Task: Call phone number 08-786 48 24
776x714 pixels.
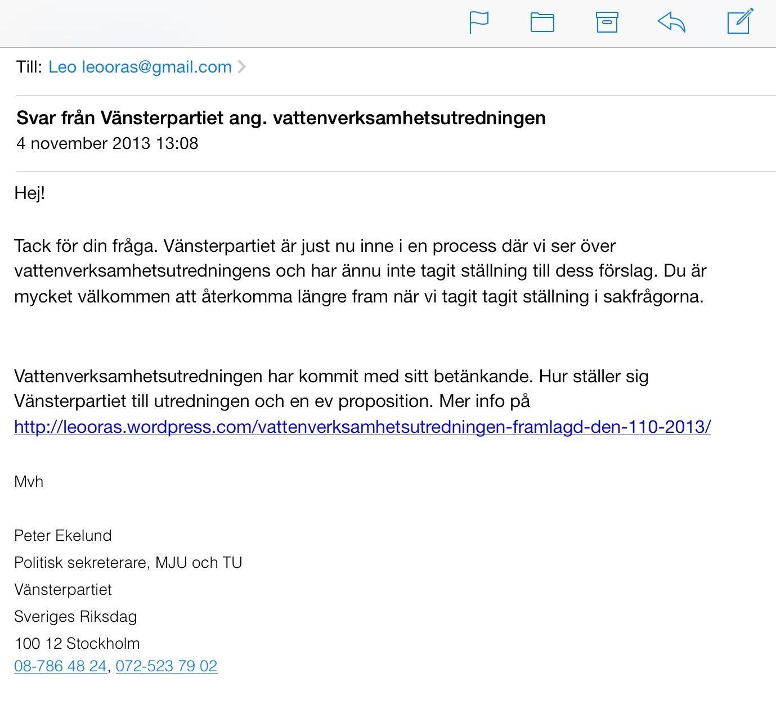Action: (60, 666)
